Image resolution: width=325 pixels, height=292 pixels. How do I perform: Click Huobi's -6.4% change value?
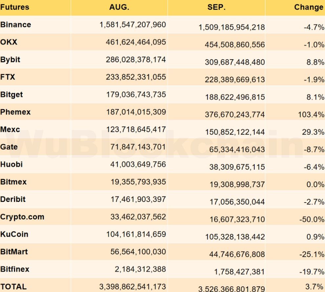pos(314,167)
